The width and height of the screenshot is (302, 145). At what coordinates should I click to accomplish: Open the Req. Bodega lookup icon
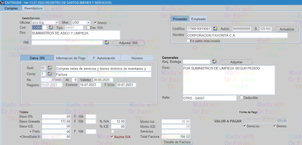214,62
